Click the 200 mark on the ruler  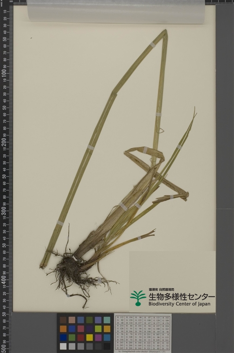(4, 142)
